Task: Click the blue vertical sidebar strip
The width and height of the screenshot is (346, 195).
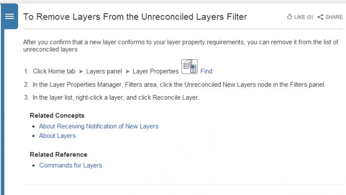Action: tap(2, 112)
